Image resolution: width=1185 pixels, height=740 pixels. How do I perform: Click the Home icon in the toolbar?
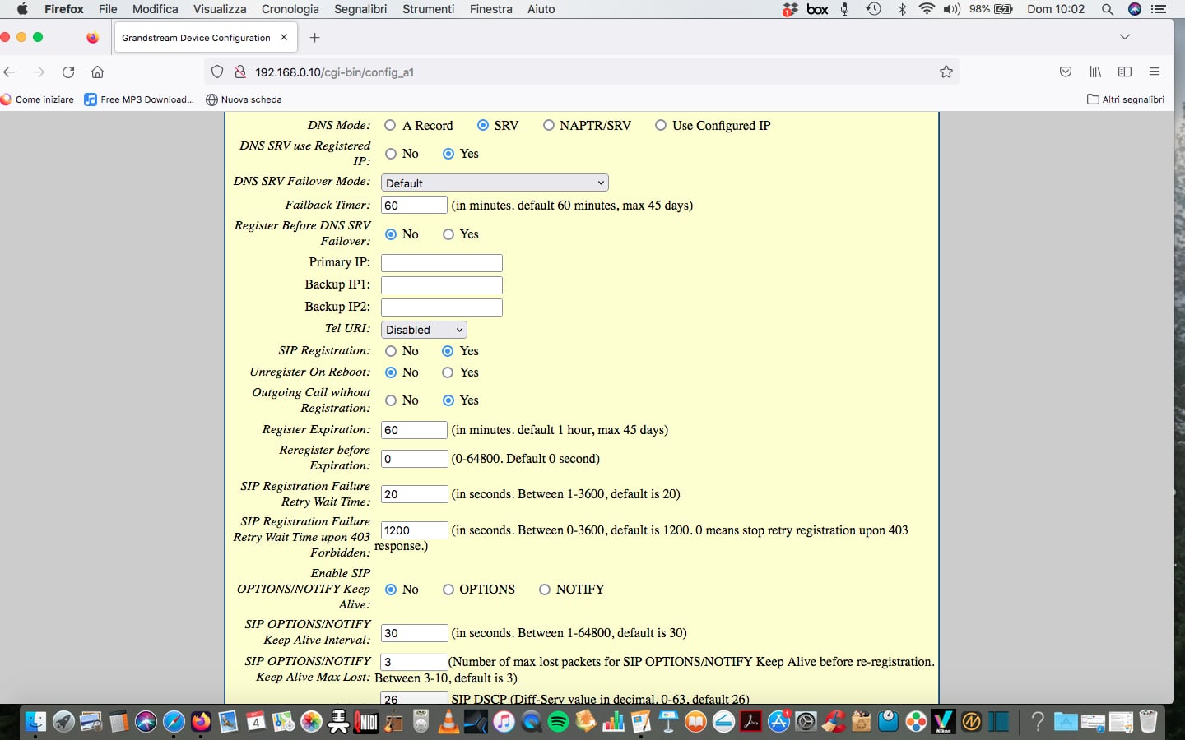point(97,72)
